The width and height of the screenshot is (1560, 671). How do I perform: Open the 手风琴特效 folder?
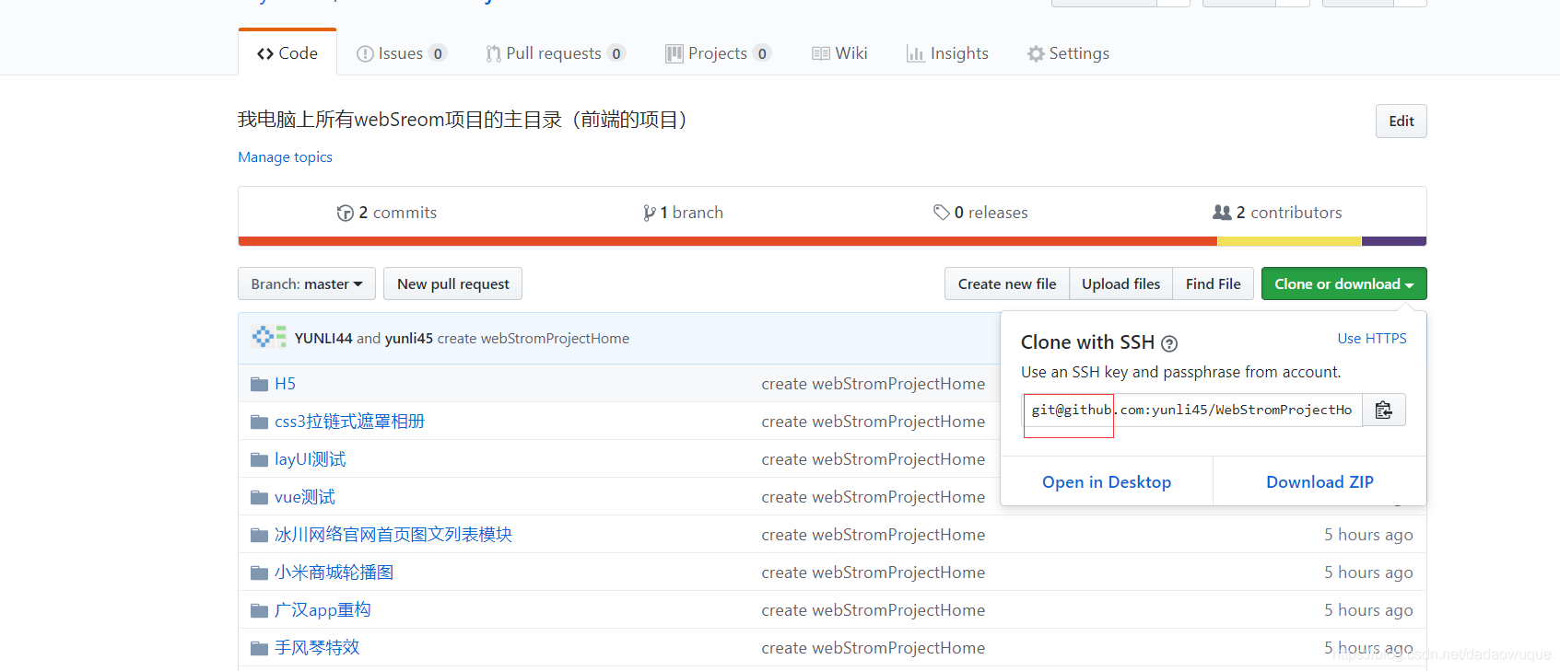(317, 648)
